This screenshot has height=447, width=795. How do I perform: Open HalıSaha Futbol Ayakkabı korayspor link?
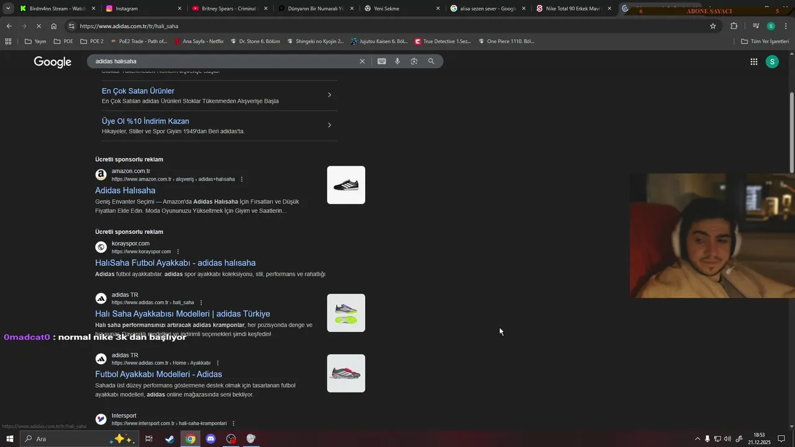pos(175,263)
